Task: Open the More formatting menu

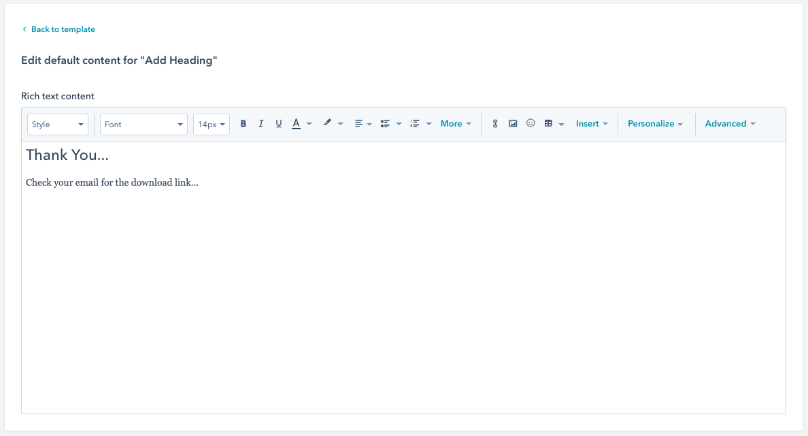Action: (456, 124)
